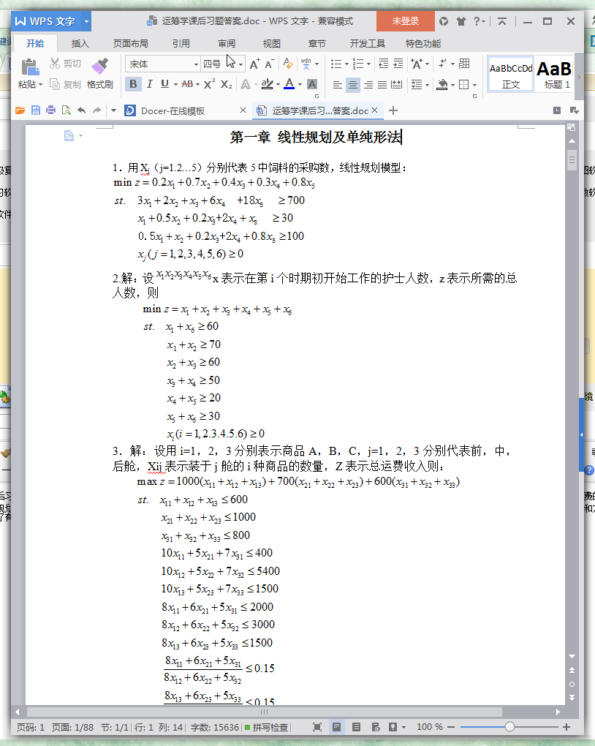This screenshot has width=595, height=746.
Task: Increase paragraph indent
Action: coord(398,64)
